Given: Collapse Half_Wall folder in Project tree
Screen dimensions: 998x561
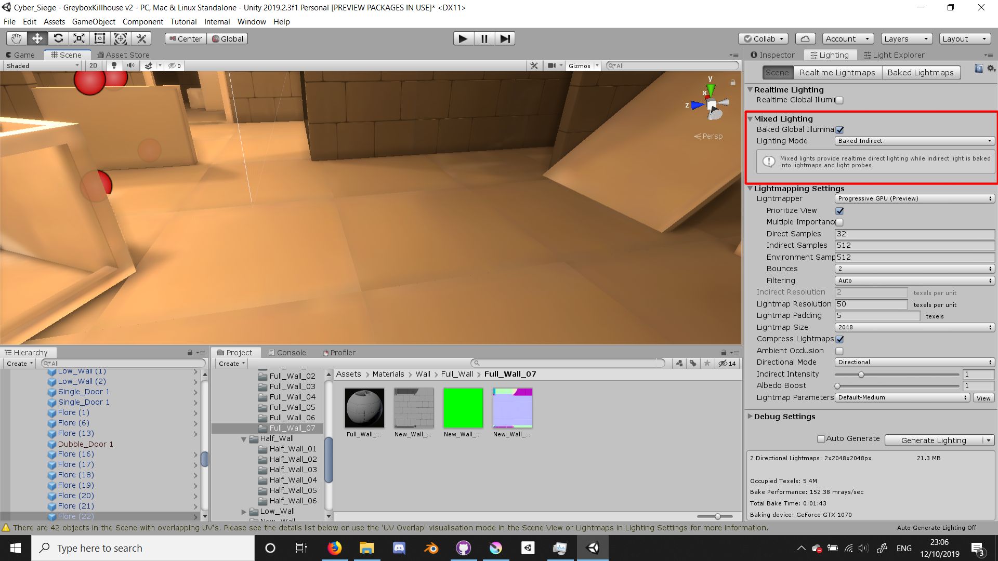Looking at the screenshot, I should (x=243, y=439).
